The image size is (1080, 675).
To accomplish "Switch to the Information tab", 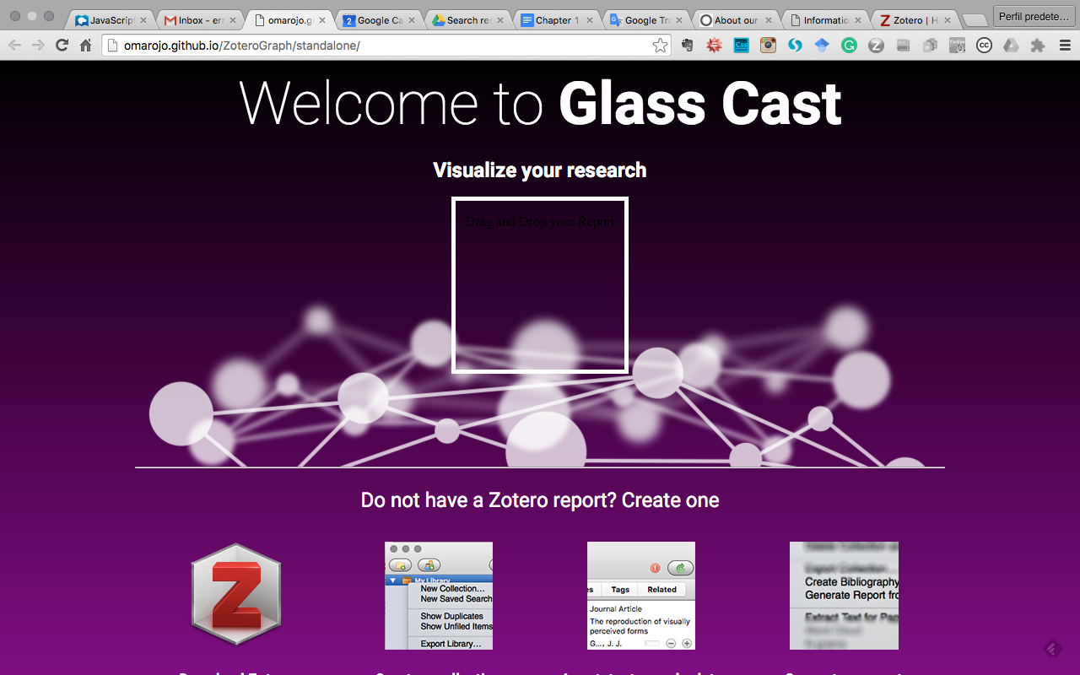I will 826,20.
